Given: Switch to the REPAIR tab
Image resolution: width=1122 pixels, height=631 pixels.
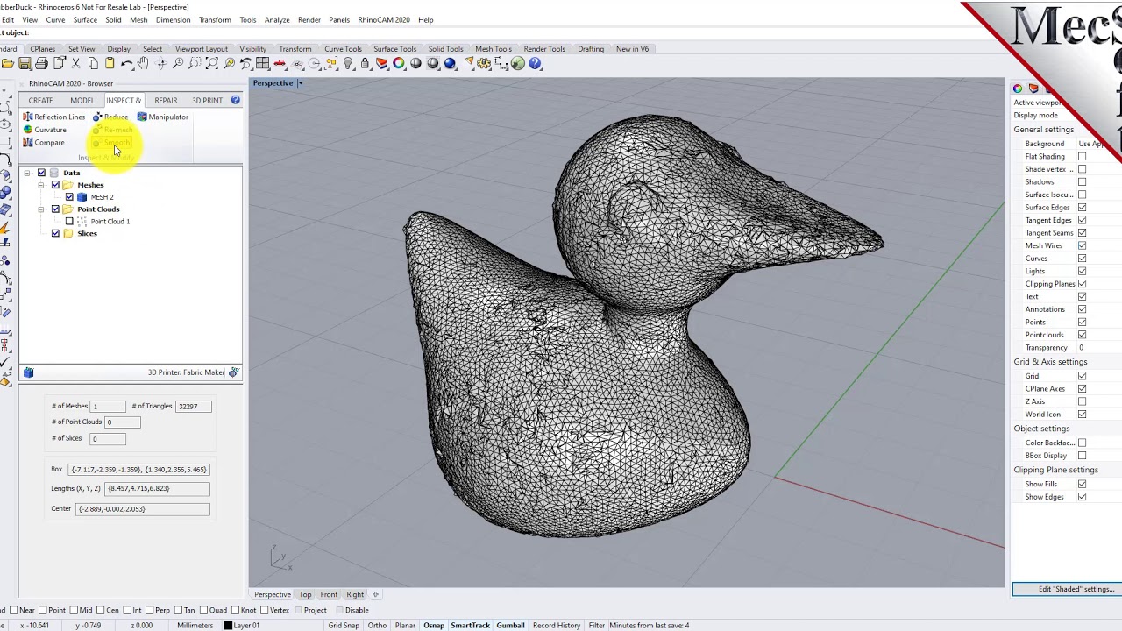Looking at the screenshot, I should point(166,100).
